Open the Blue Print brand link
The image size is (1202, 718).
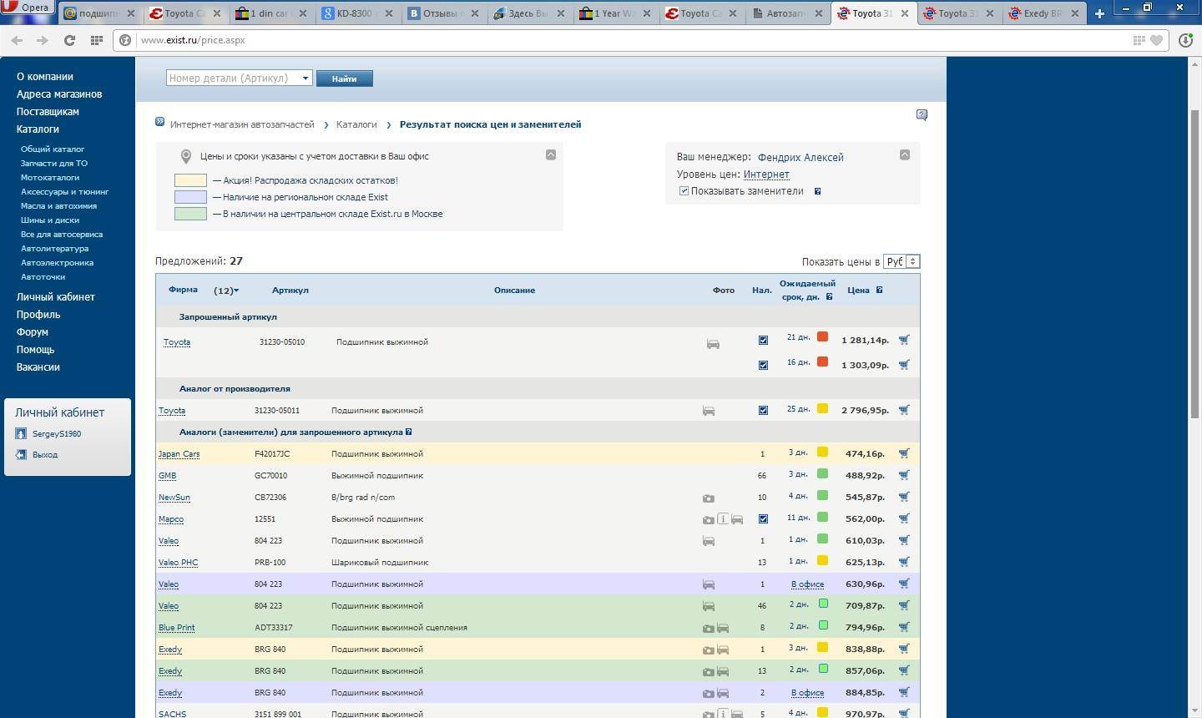pos(176,628)
